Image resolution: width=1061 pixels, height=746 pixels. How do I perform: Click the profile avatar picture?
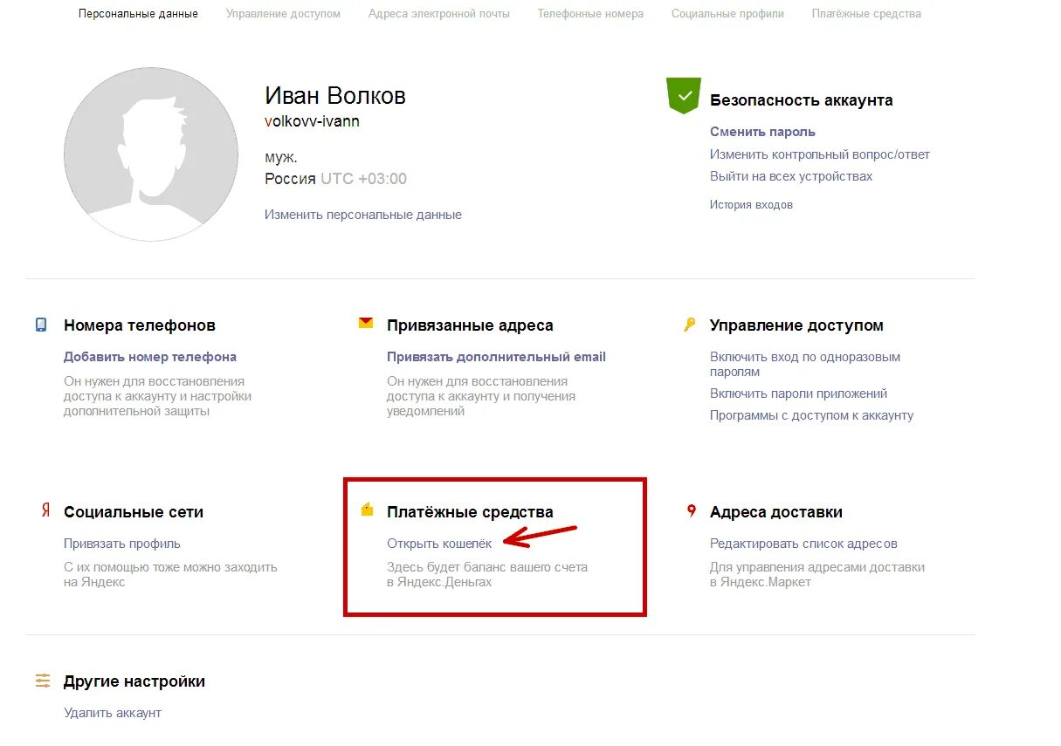click(x=151, y=154)
